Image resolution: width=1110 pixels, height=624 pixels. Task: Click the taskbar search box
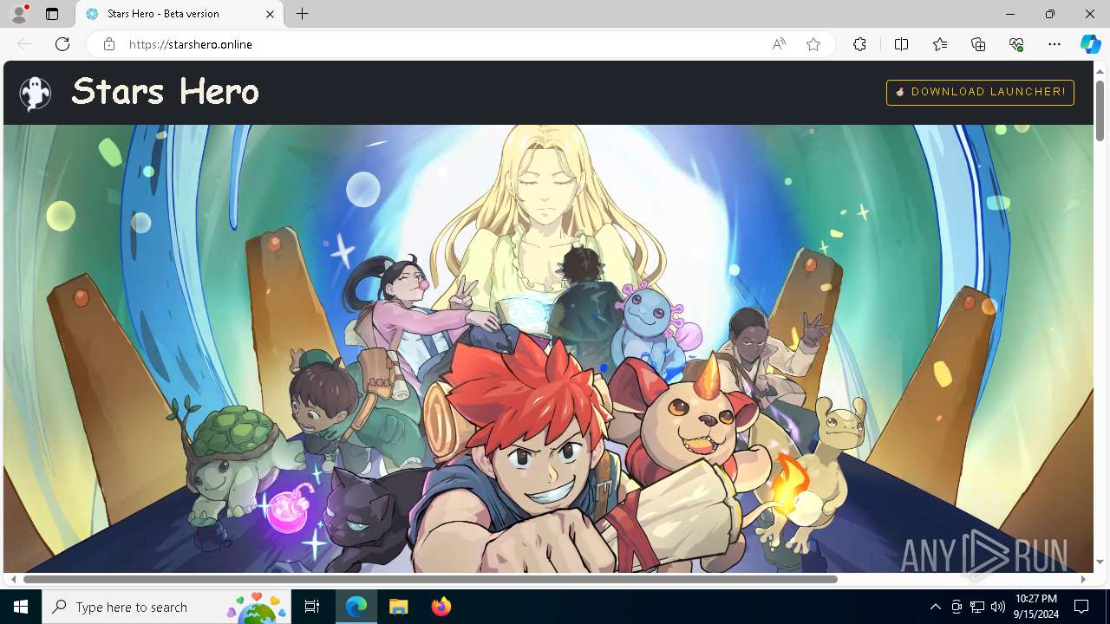[x=167, y=607]
